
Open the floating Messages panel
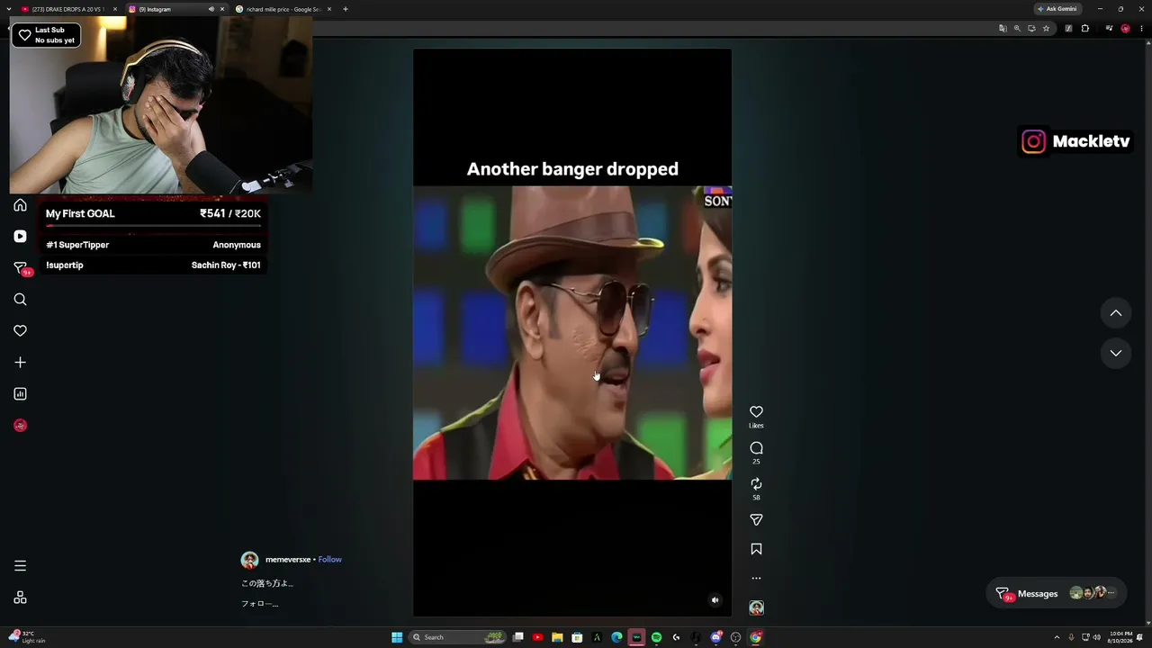point(1056,593)
